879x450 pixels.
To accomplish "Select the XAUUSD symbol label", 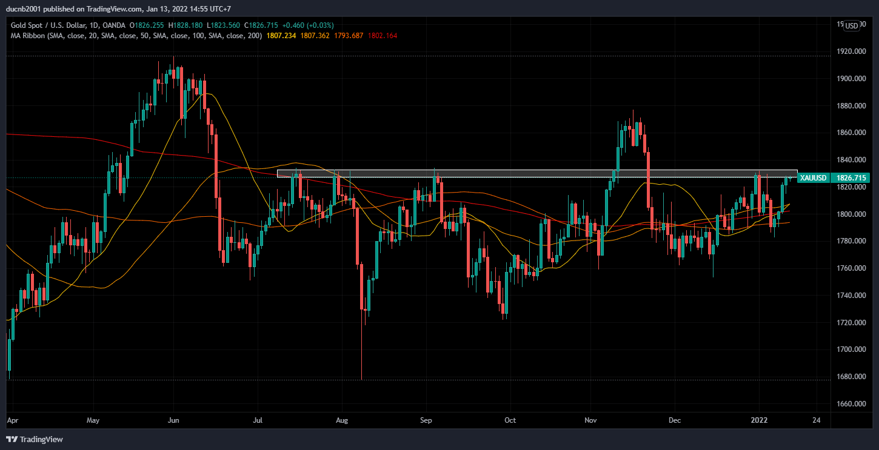I will coord(813,178).
